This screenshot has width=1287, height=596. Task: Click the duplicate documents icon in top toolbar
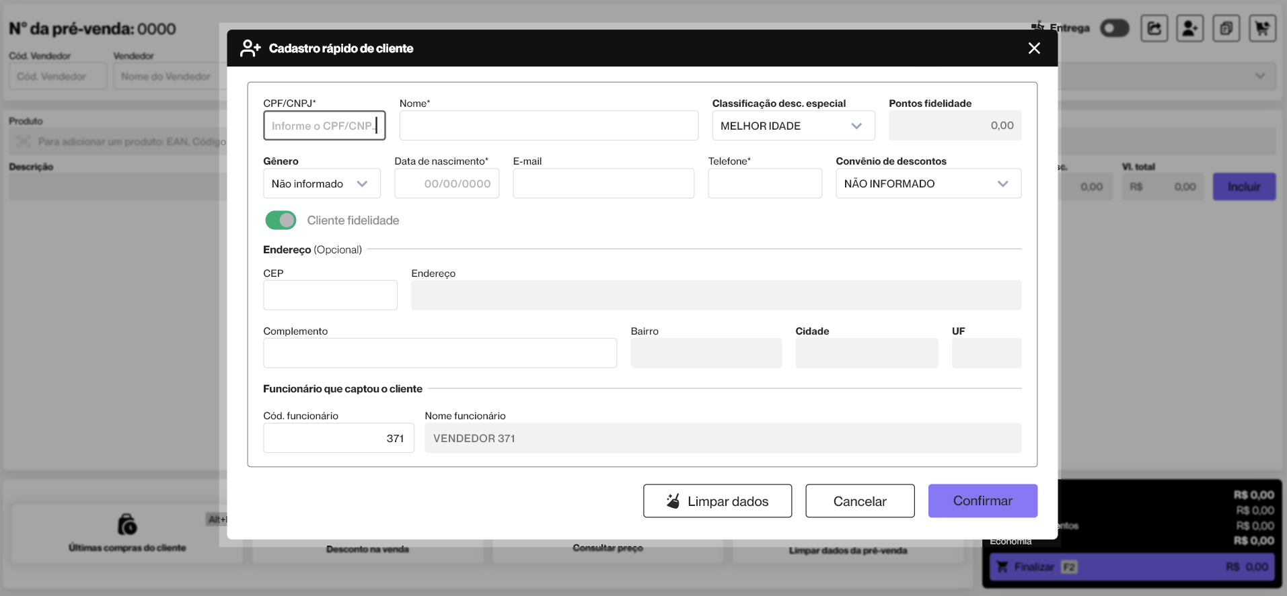[1226, 28]
